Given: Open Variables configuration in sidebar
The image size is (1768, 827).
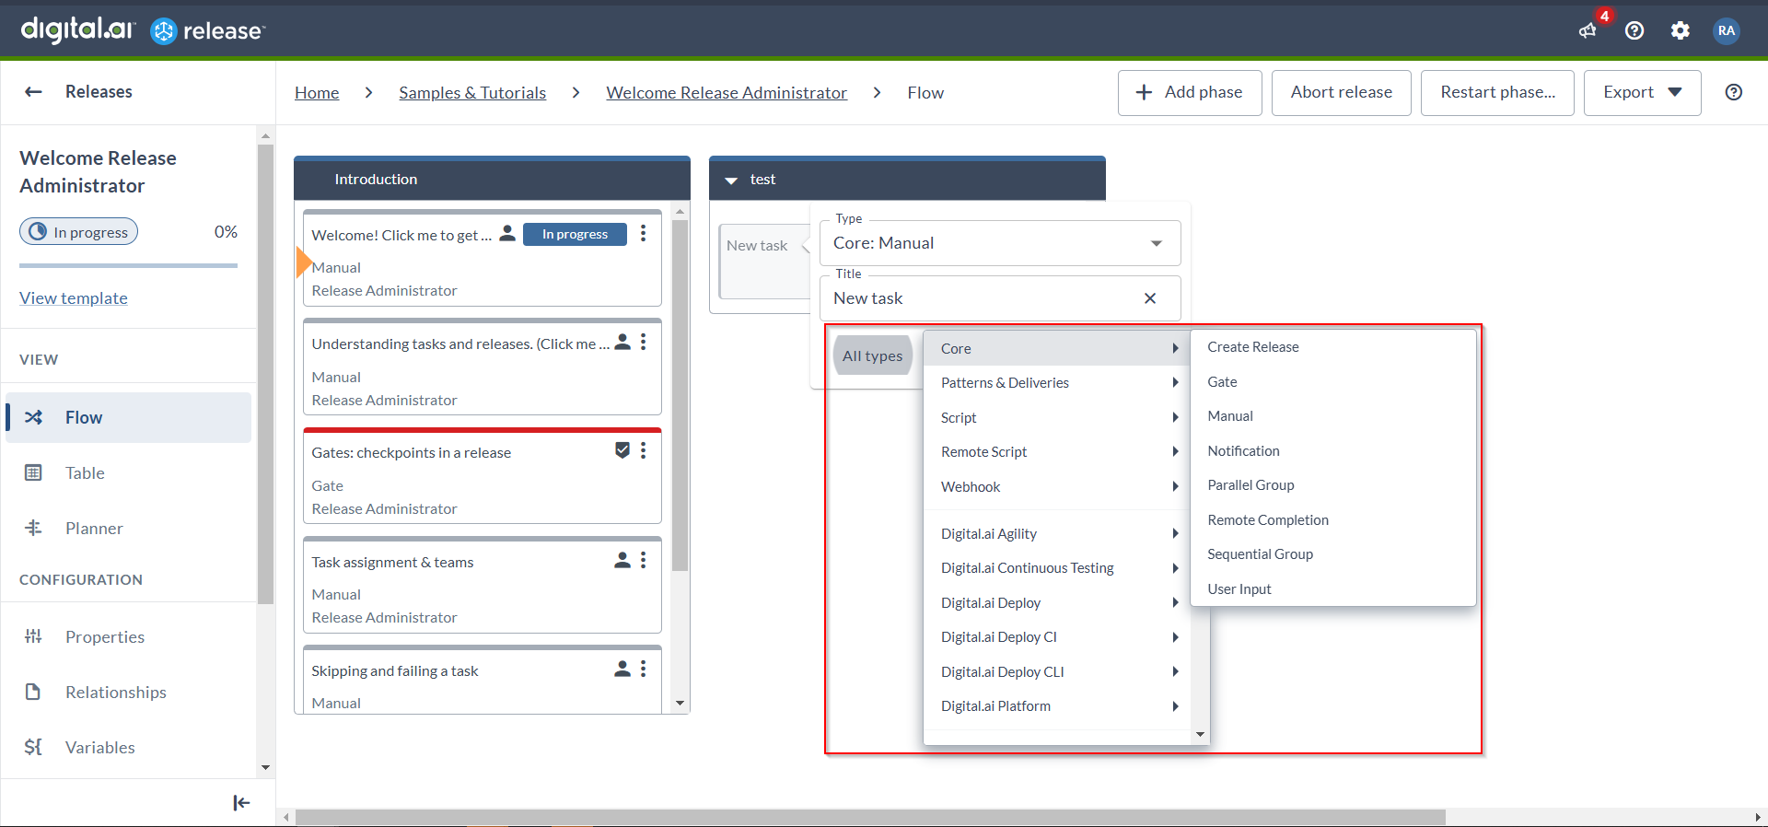Looking at the screenshot, I should click(x=128, y=748).
